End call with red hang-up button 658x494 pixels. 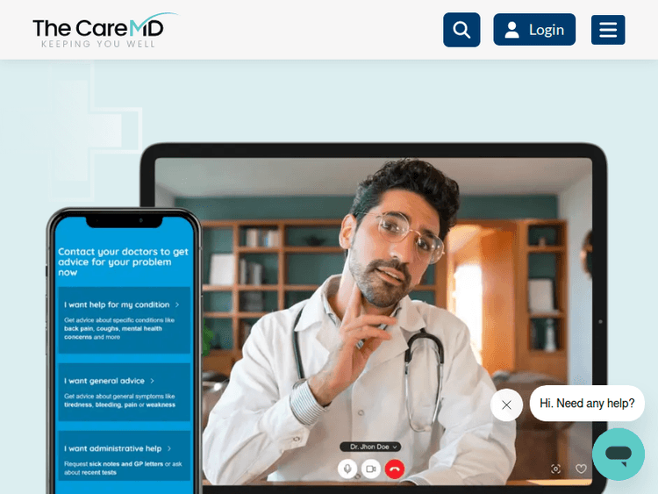point(395,469)
